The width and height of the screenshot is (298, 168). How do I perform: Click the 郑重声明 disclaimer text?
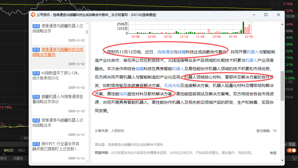pos(174,153)
